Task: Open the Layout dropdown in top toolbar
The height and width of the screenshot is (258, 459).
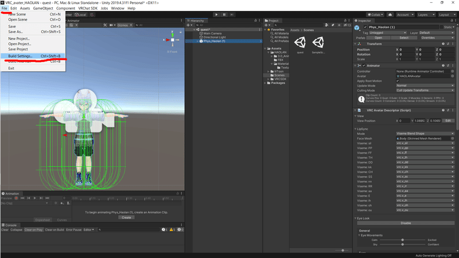Action: click(446, 15)
